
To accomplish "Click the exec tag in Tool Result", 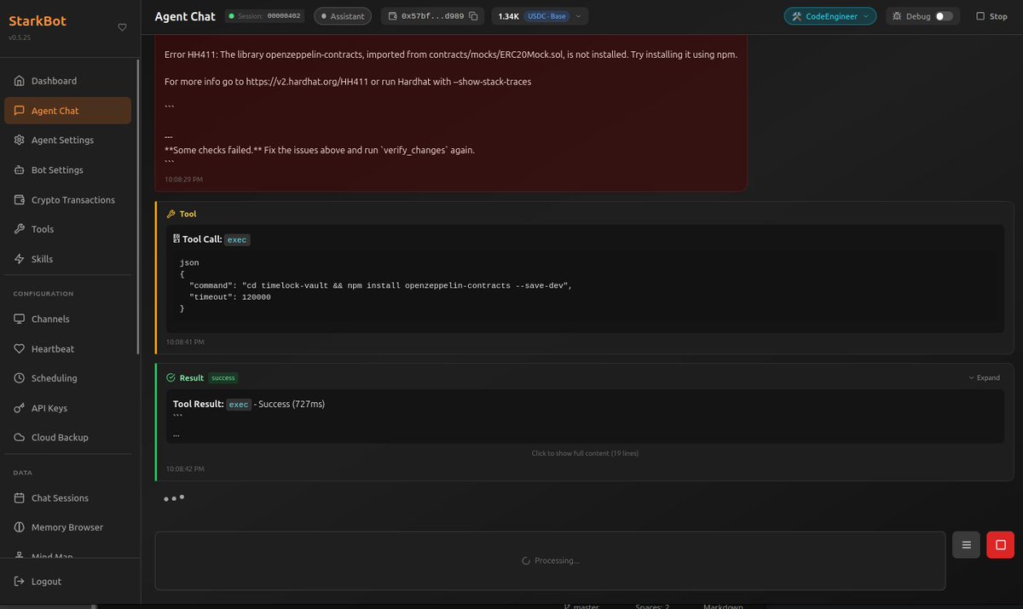I will click(239, 405).
